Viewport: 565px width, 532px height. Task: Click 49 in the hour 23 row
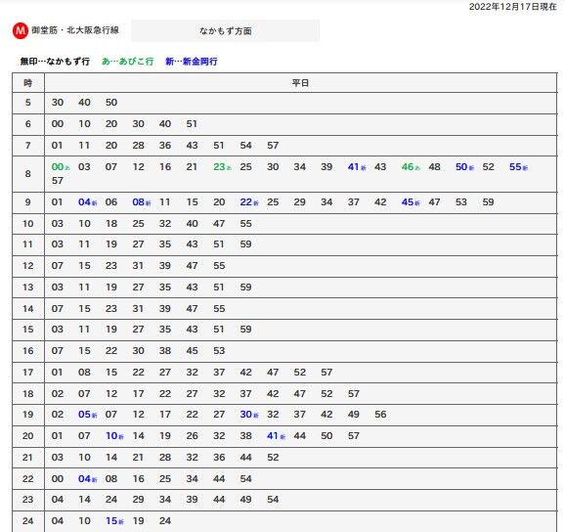(x=245, y=500)
